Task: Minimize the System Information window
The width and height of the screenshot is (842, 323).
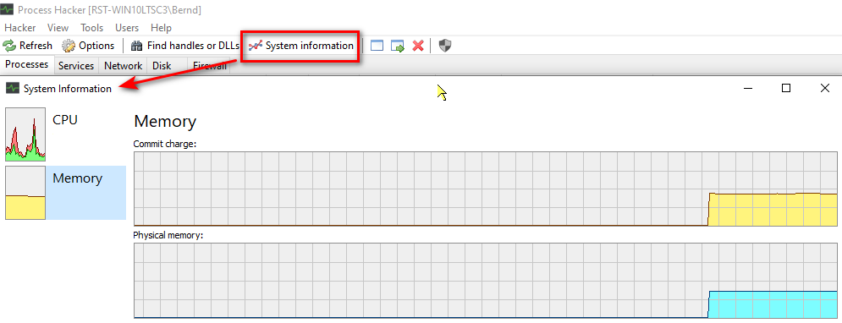Action: tap(747, 88)
